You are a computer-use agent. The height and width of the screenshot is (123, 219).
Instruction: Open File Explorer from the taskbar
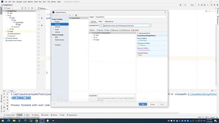coord(14,121)
